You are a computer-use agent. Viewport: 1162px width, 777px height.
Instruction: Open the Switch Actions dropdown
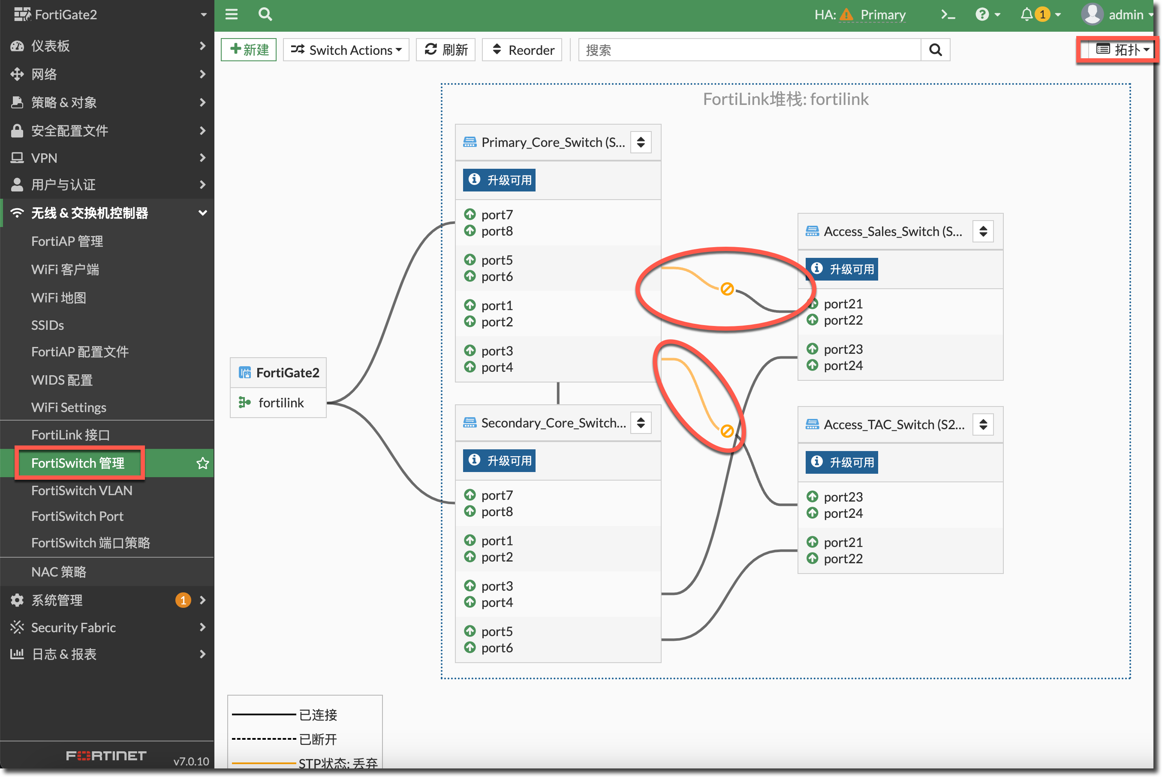click(346, 50)
